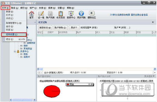Open the 收支类目 clipboard icon
The width and height of the screenshot is (157, 102).
pos(61,15)
